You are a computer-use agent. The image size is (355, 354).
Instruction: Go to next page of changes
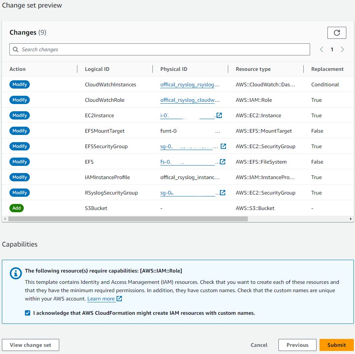(342, 49)
